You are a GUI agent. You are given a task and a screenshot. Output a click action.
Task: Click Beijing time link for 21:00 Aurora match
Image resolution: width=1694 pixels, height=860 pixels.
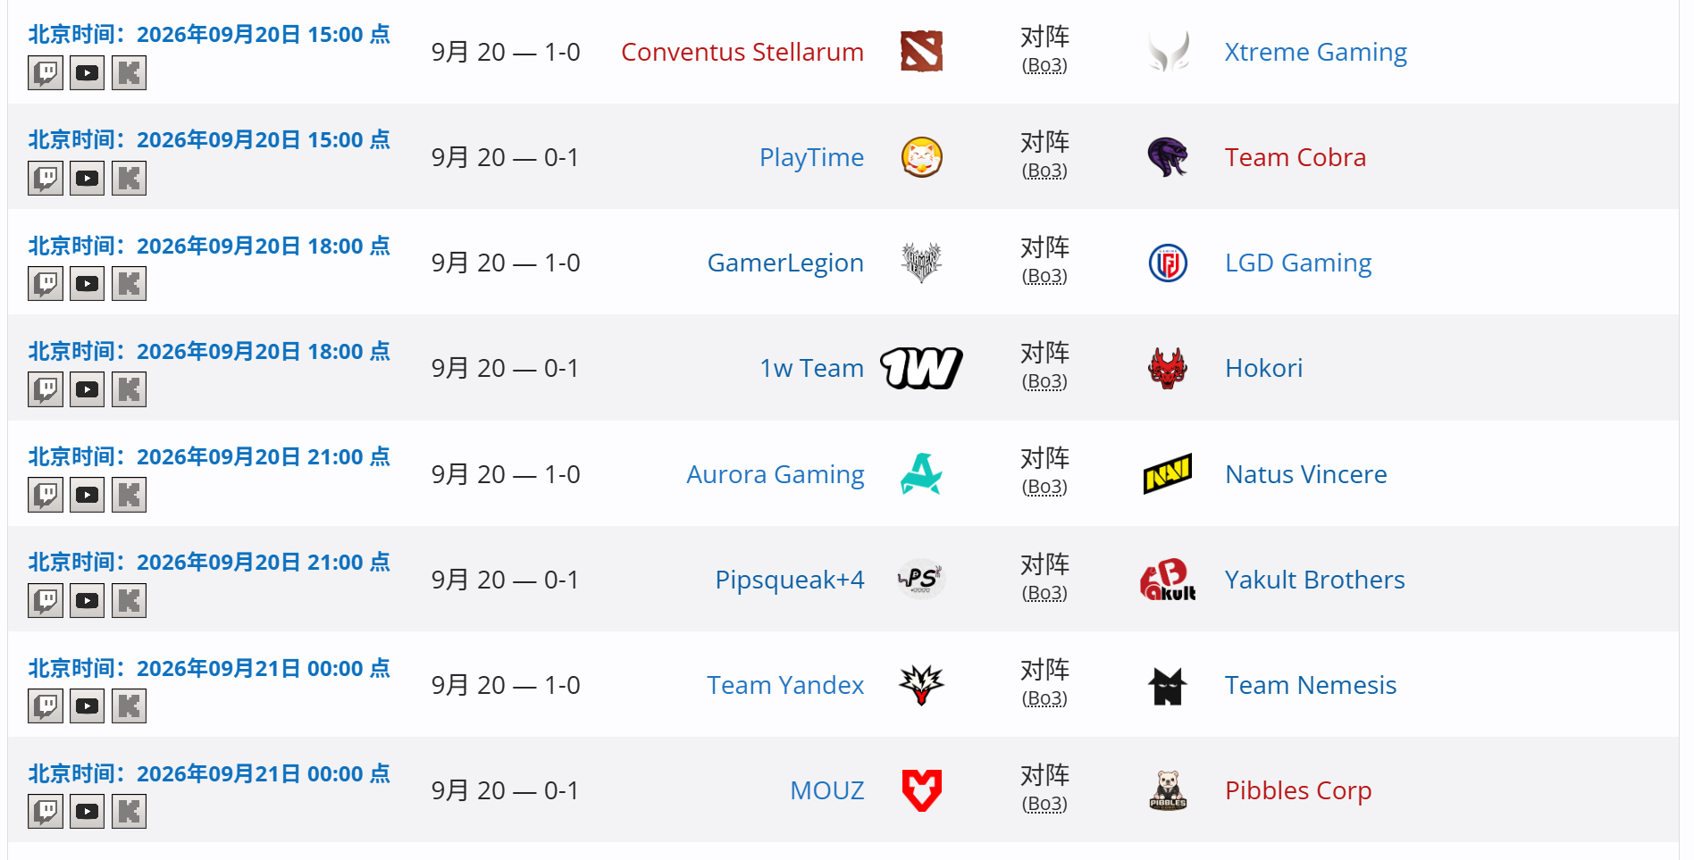point(209,456)
